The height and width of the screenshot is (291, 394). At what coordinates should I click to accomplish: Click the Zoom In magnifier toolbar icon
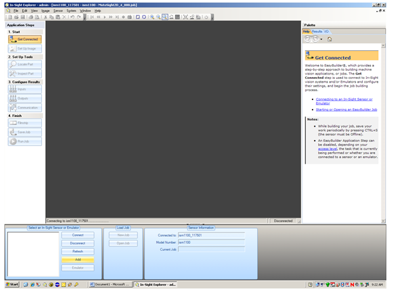(151, 17)
